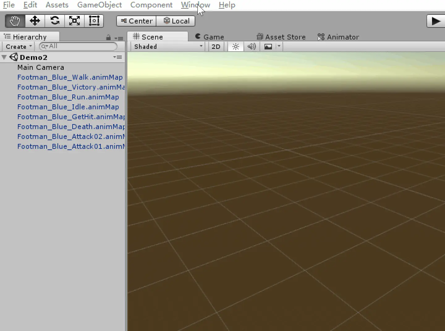This screenshot has height=331, width=445.
Task: Open the Edit menu
Action: click(x=30, y=5)
